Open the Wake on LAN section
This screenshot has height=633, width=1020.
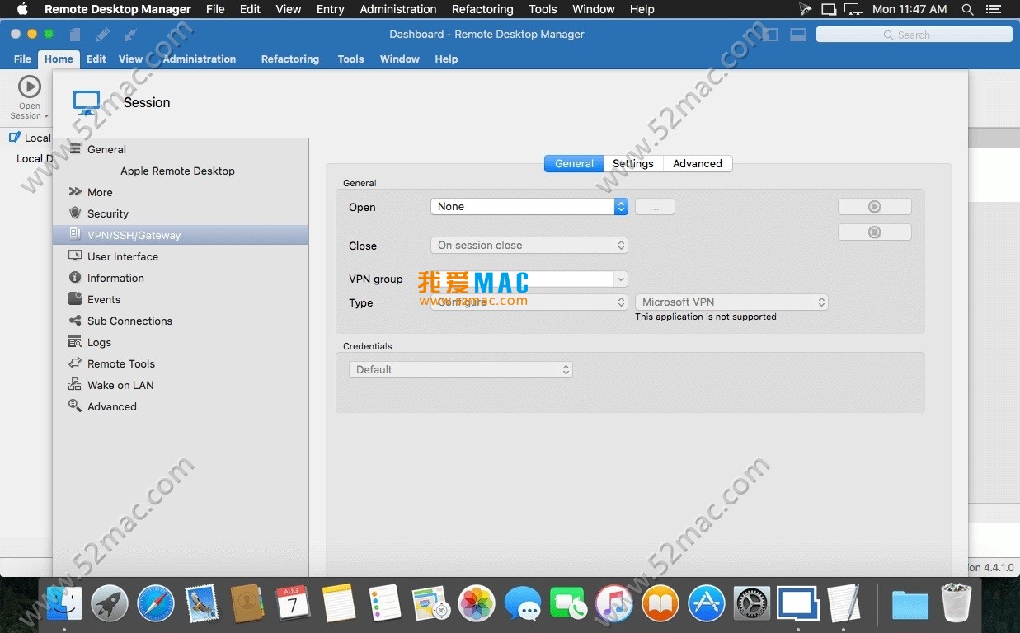pos(120,385)
